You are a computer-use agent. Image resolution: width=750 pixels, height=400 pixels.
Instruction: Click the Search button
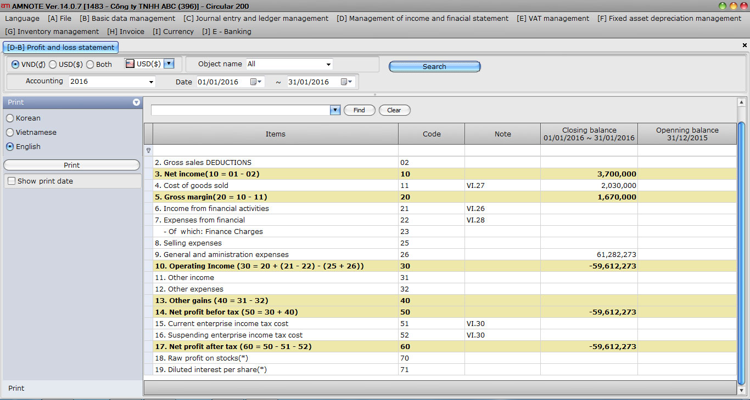(434, 67)
